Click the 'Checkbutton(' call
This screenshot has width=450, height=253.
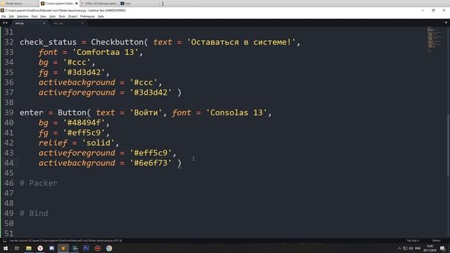(120, 42)
